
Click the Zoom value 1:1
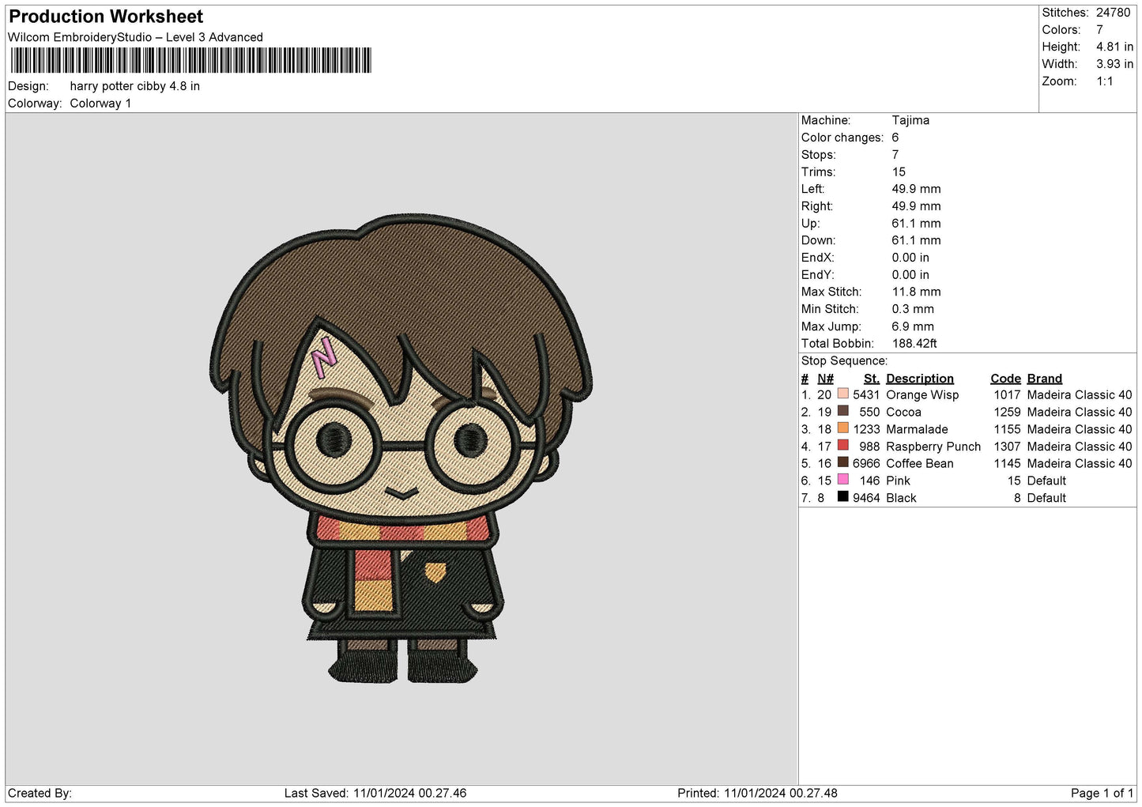tap(1104, 81)
